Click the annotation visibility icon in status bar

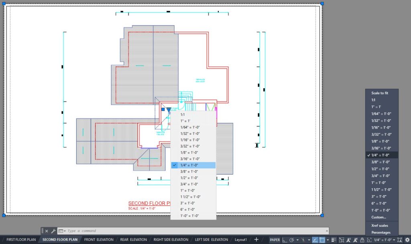[x=348, y=240]
